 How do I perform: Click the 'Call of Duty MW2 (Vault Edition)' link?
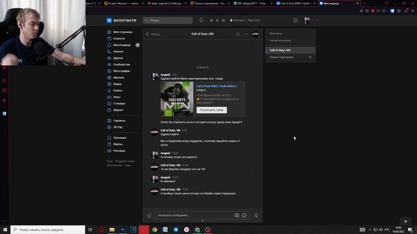tap(216, 86)
